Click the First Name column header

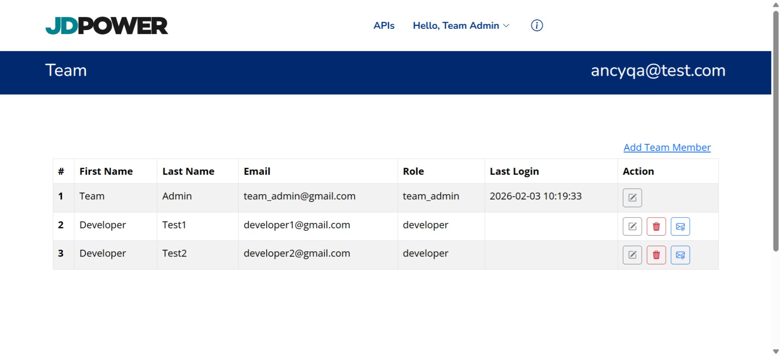pos(106,171)
